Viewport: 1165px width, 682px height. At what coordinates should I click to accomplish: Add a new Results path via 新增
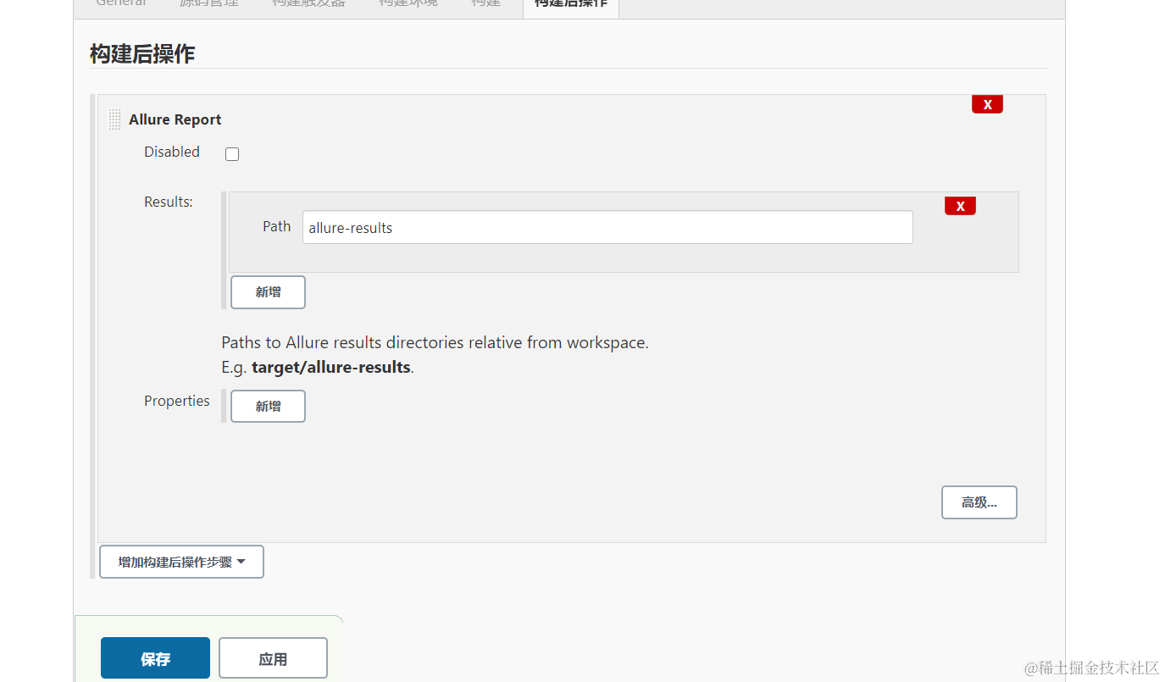(x=268, y=292)
